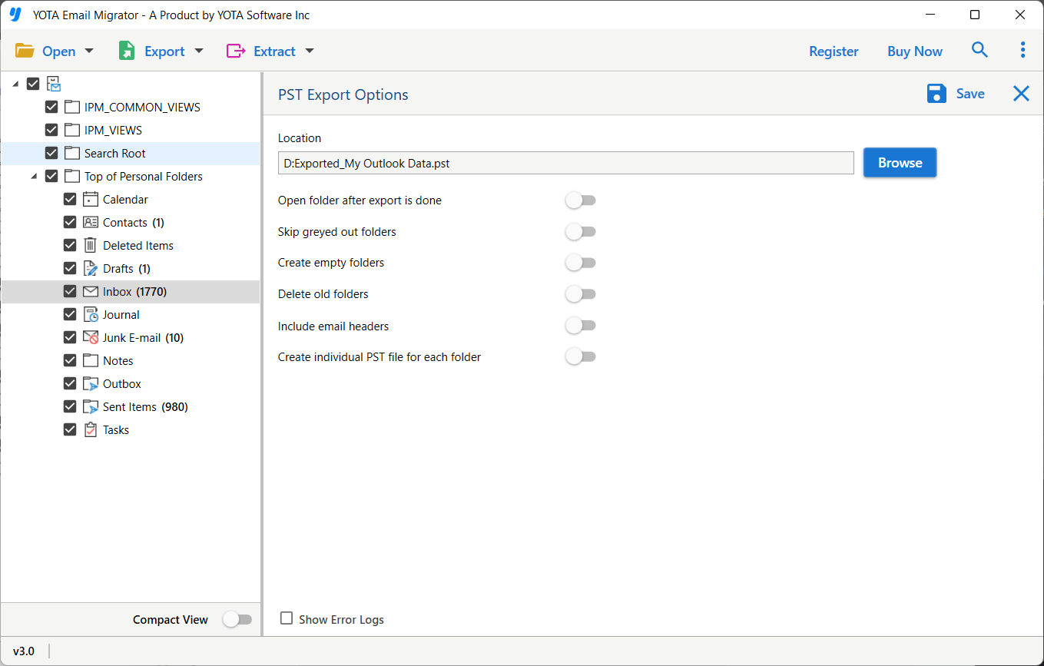Select the Inbox (1770) tree row
Screen dimensions: 1044x666
pyautogui.click(x=131, y=291)
